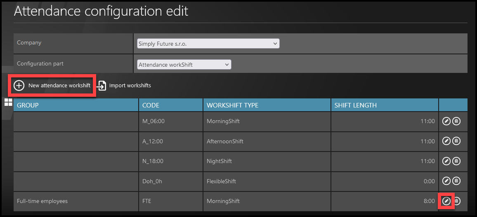Delete the A_12:00 AfternoonShift row

coord(456,141)
